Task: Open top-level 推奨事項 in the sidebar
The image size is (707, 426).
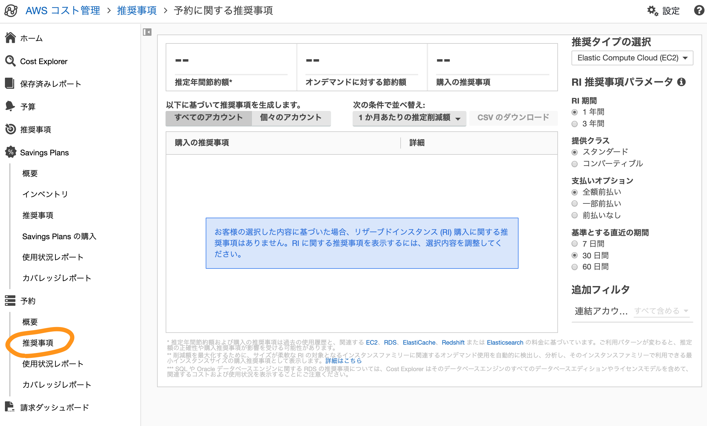Action: point(36,129)
